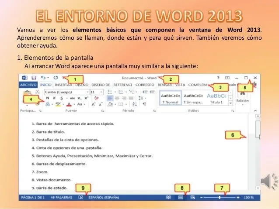Click the shrink font size A icon
This screenshot has width=279, height=209.
[x=101, y=104]
